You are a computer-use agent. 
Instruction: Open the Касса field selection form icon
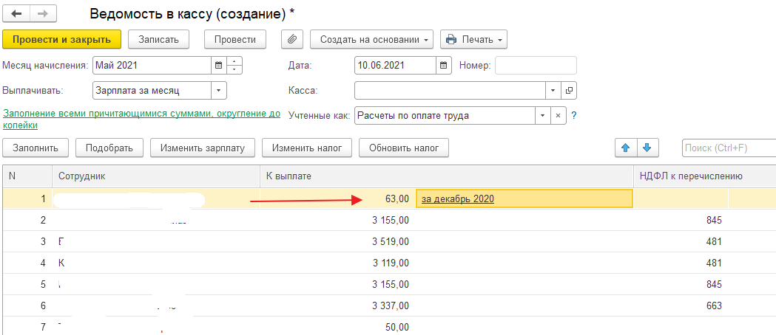tap(569, 91)
